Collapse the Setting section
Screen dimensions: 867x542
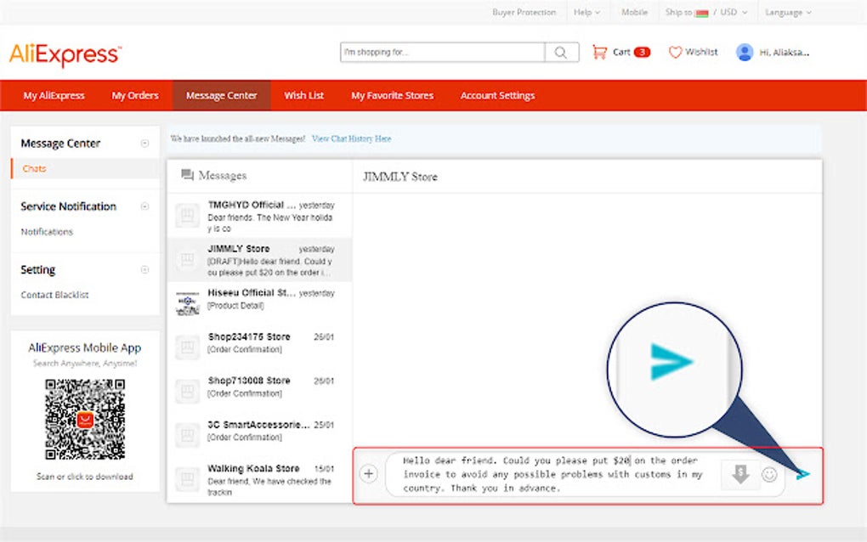point(144,269)
